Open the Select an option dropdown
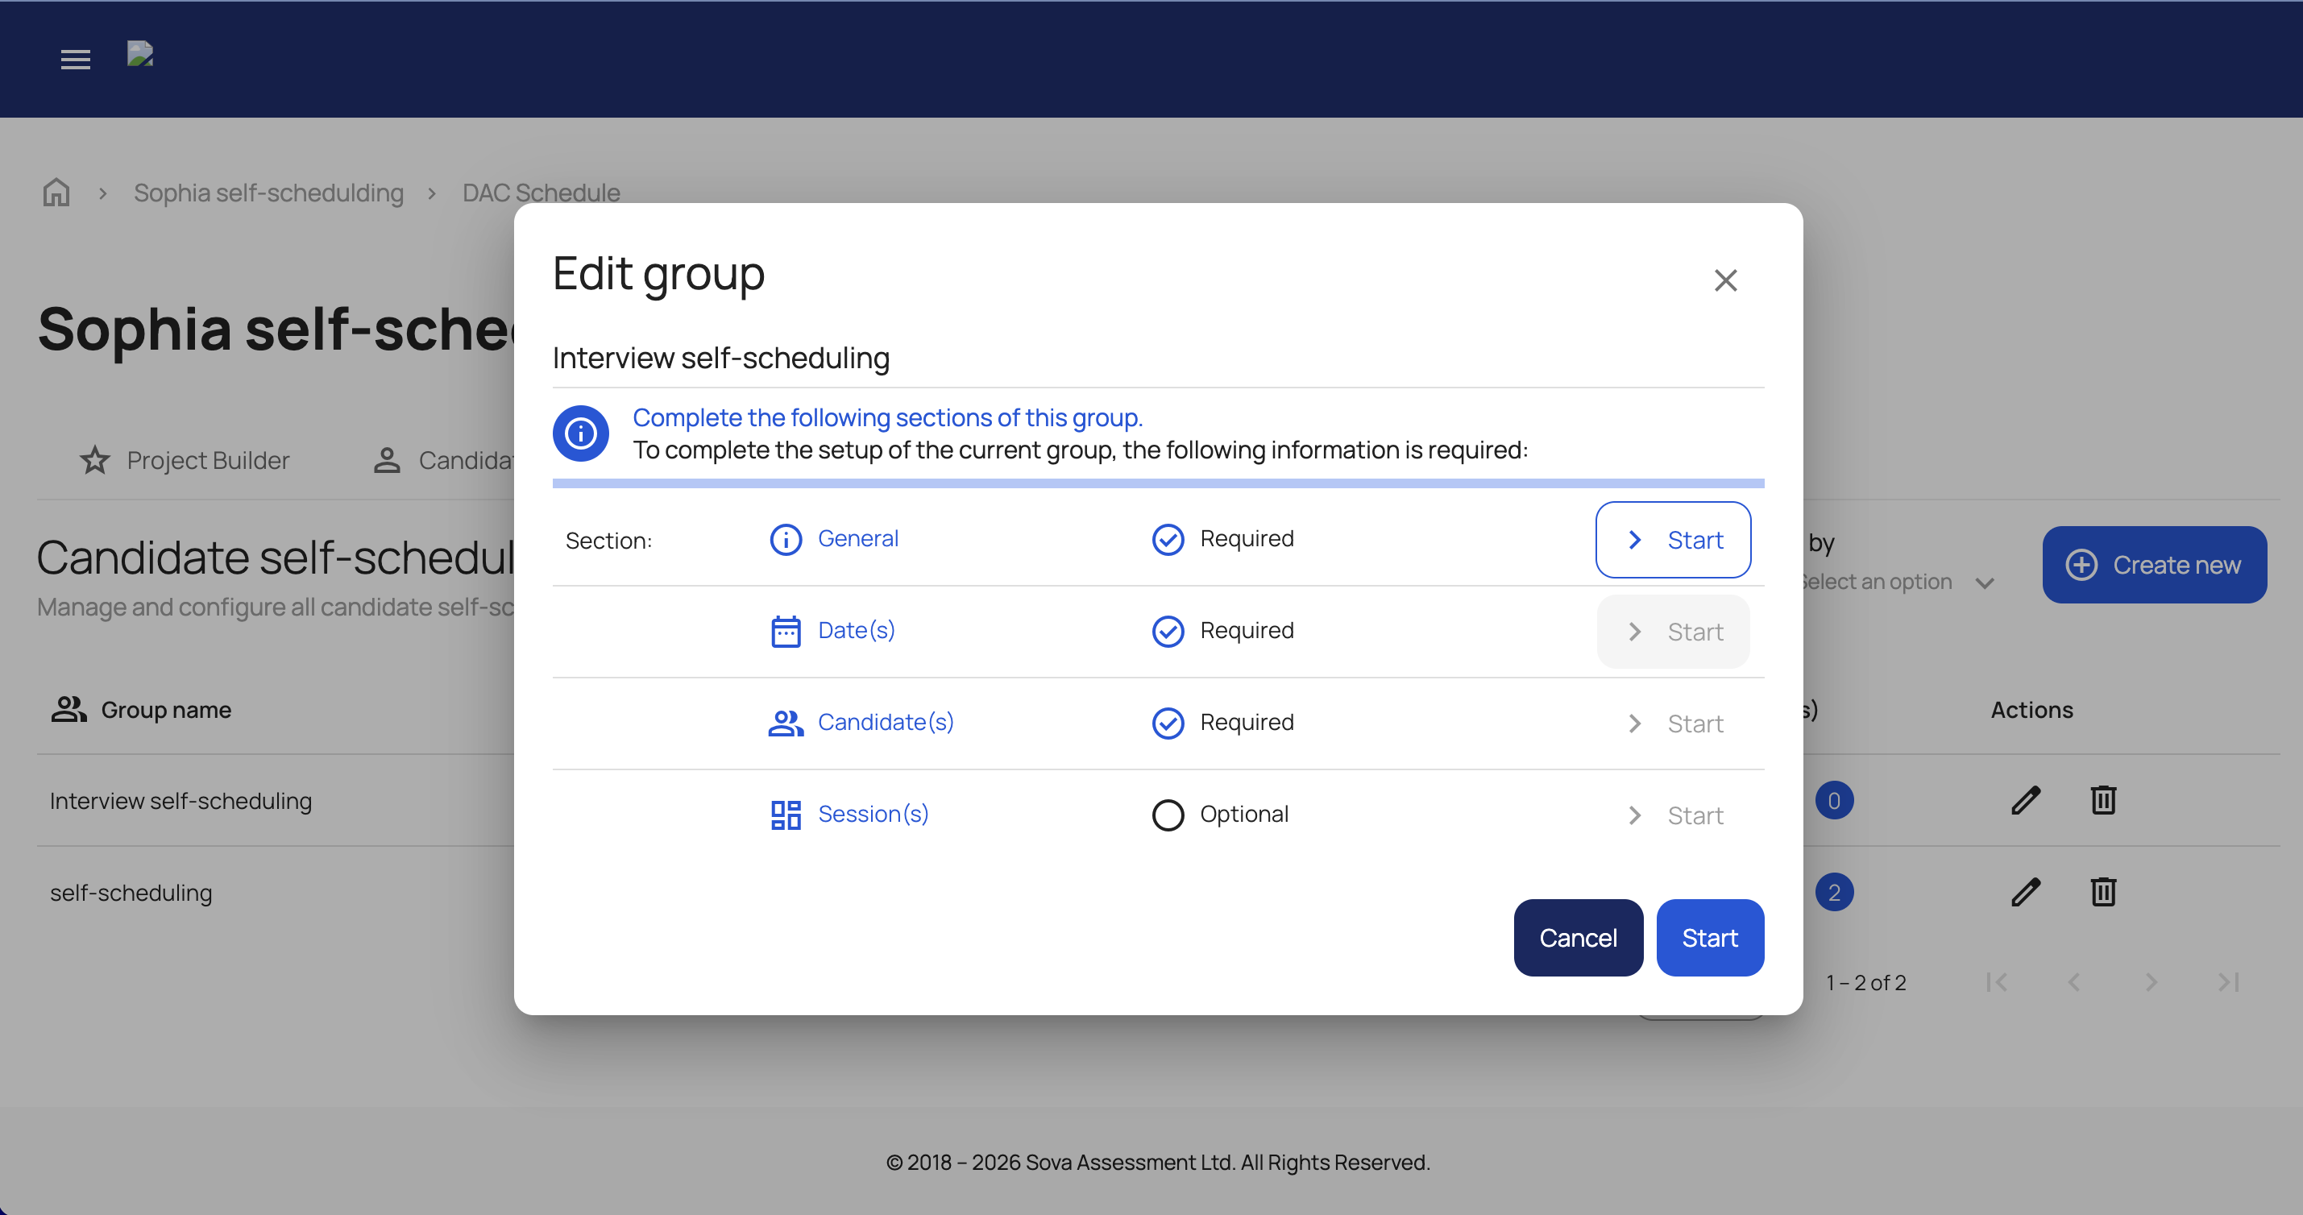 (1895, 582)
